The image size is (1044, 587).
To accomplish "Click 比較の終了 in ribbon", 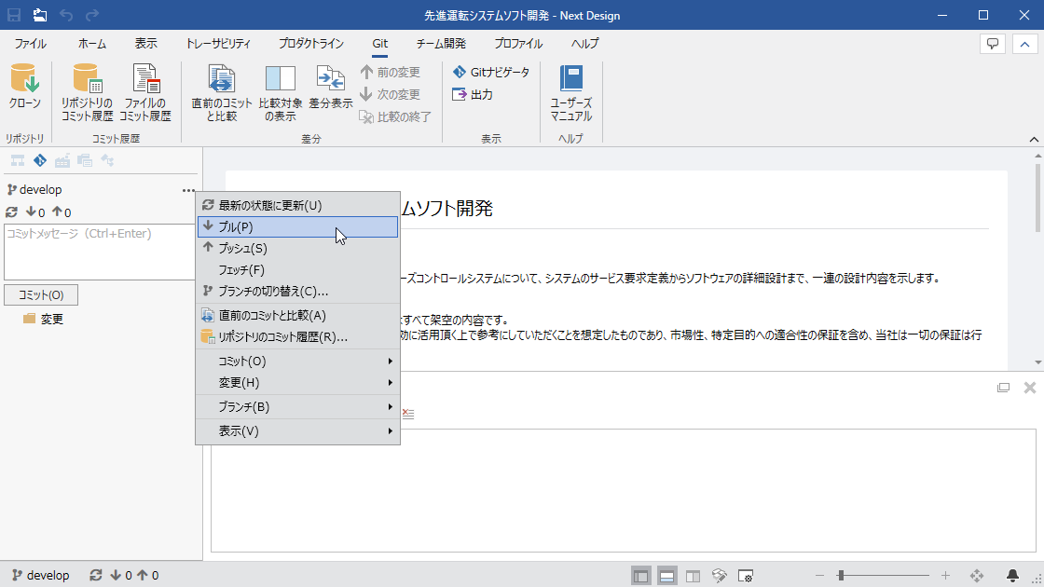I will (x=395, y=117).
